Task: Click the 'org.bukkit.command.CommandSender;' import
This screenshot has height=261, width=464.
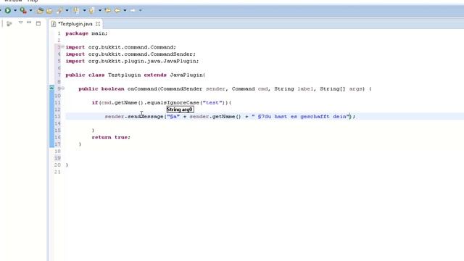Action: coord(142,54)
